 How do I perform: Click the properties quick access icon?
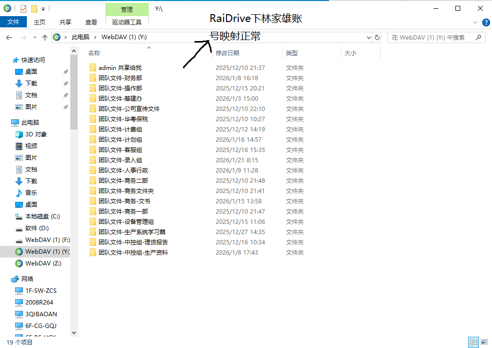click(23, 9)
